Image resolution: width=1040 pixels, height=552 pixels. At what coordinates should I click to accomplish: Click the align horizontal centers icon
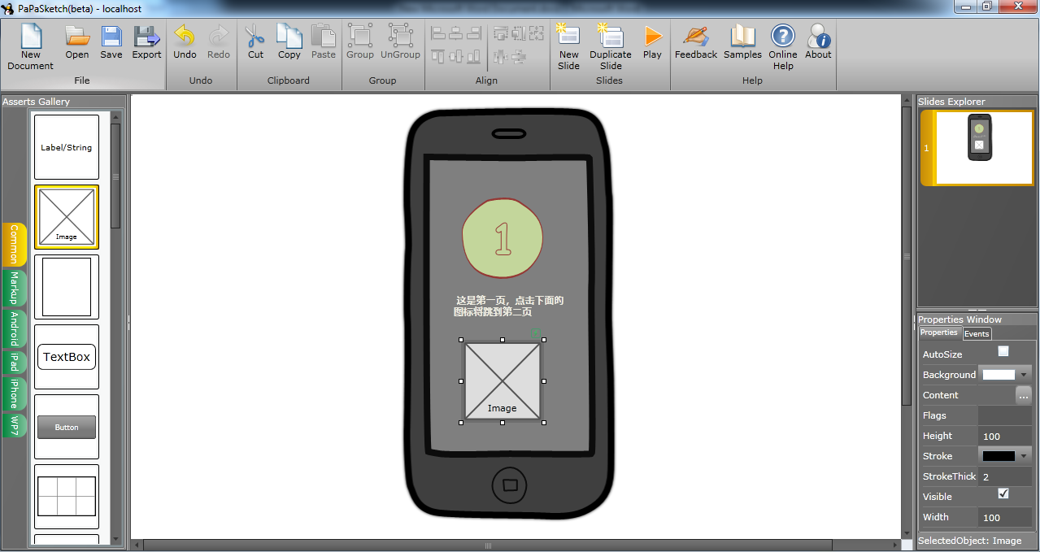coord(455,33)
